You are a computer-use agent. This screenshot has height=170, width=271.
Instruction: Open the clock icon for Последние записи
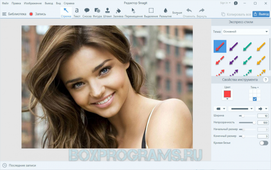(5, 166)
